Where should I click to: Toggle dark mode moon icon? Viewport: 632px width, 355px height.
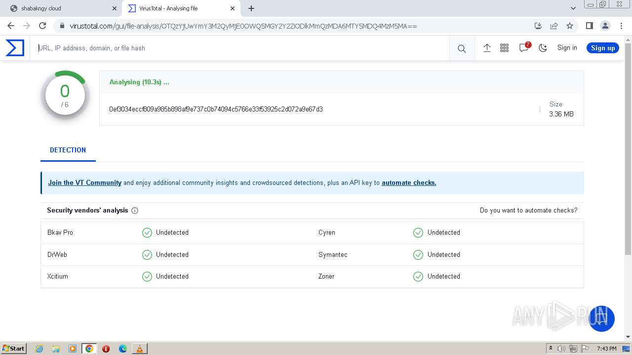[x=543, y=48]
